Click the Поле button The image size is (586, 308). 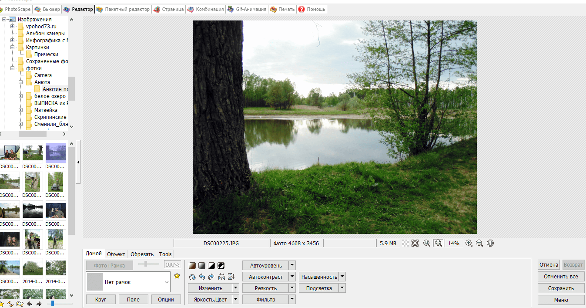[133, 299]
